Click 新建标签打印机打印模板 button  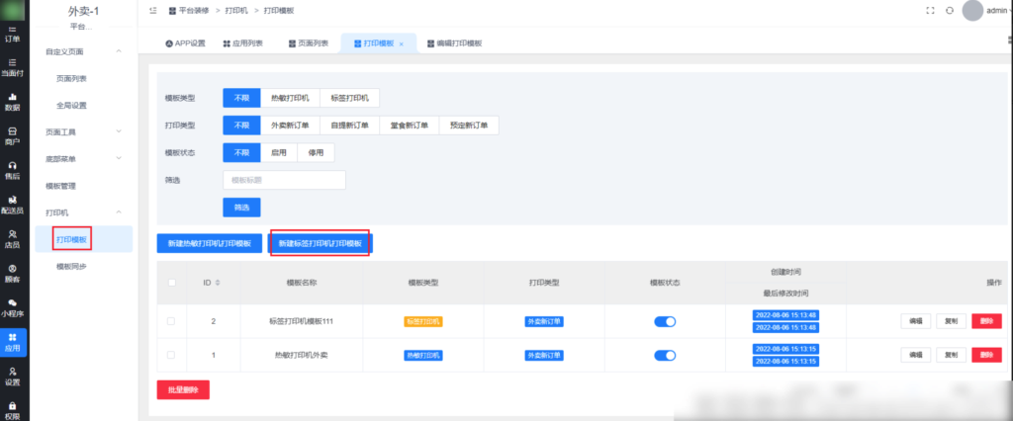click(x=320, y=243)
